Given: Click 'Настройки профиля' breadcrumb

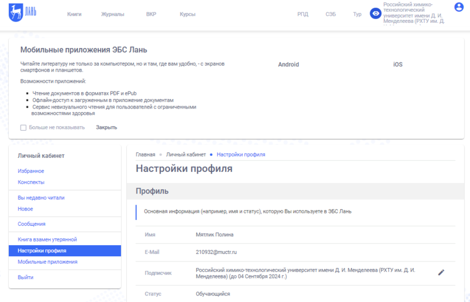Looking at the screenshot, I should click(241, 155).
